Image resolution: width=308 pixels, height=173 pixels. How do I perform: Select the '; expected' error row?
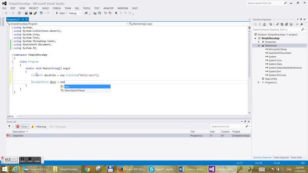click(x=128, y=136)
